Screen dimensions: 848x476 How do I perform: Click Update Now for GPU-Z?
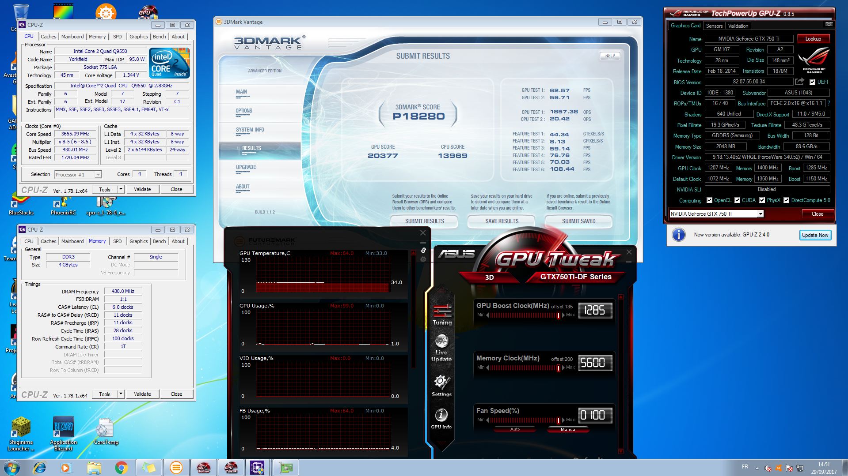815,235
